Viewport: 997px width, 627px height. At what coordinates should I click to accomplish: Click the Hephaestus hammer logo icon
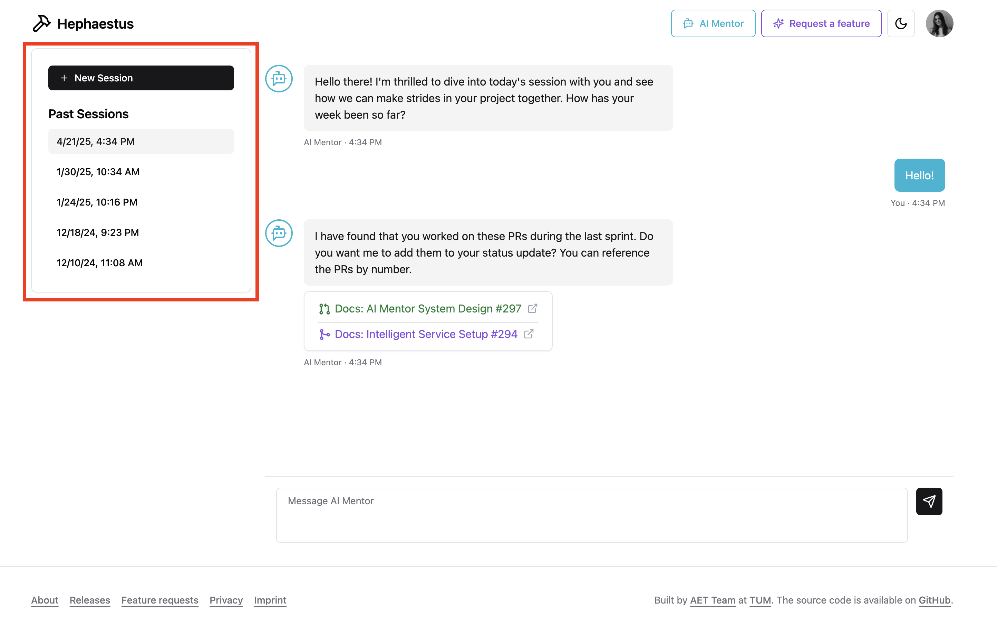coord(41,23)
